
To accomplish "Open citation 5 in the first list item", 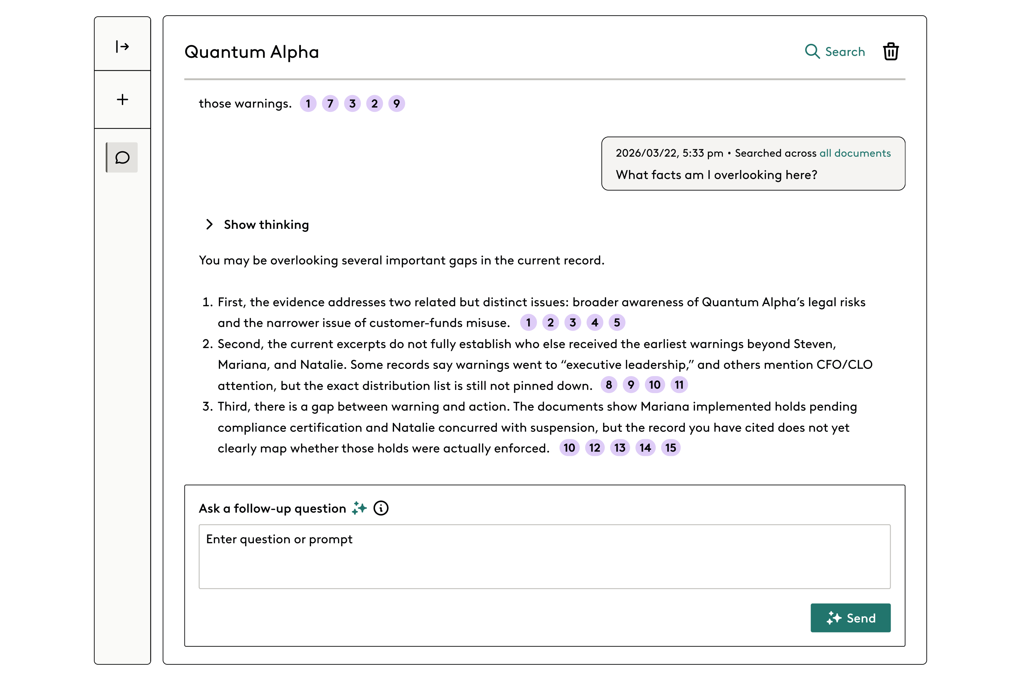I will tap(617, 323).
